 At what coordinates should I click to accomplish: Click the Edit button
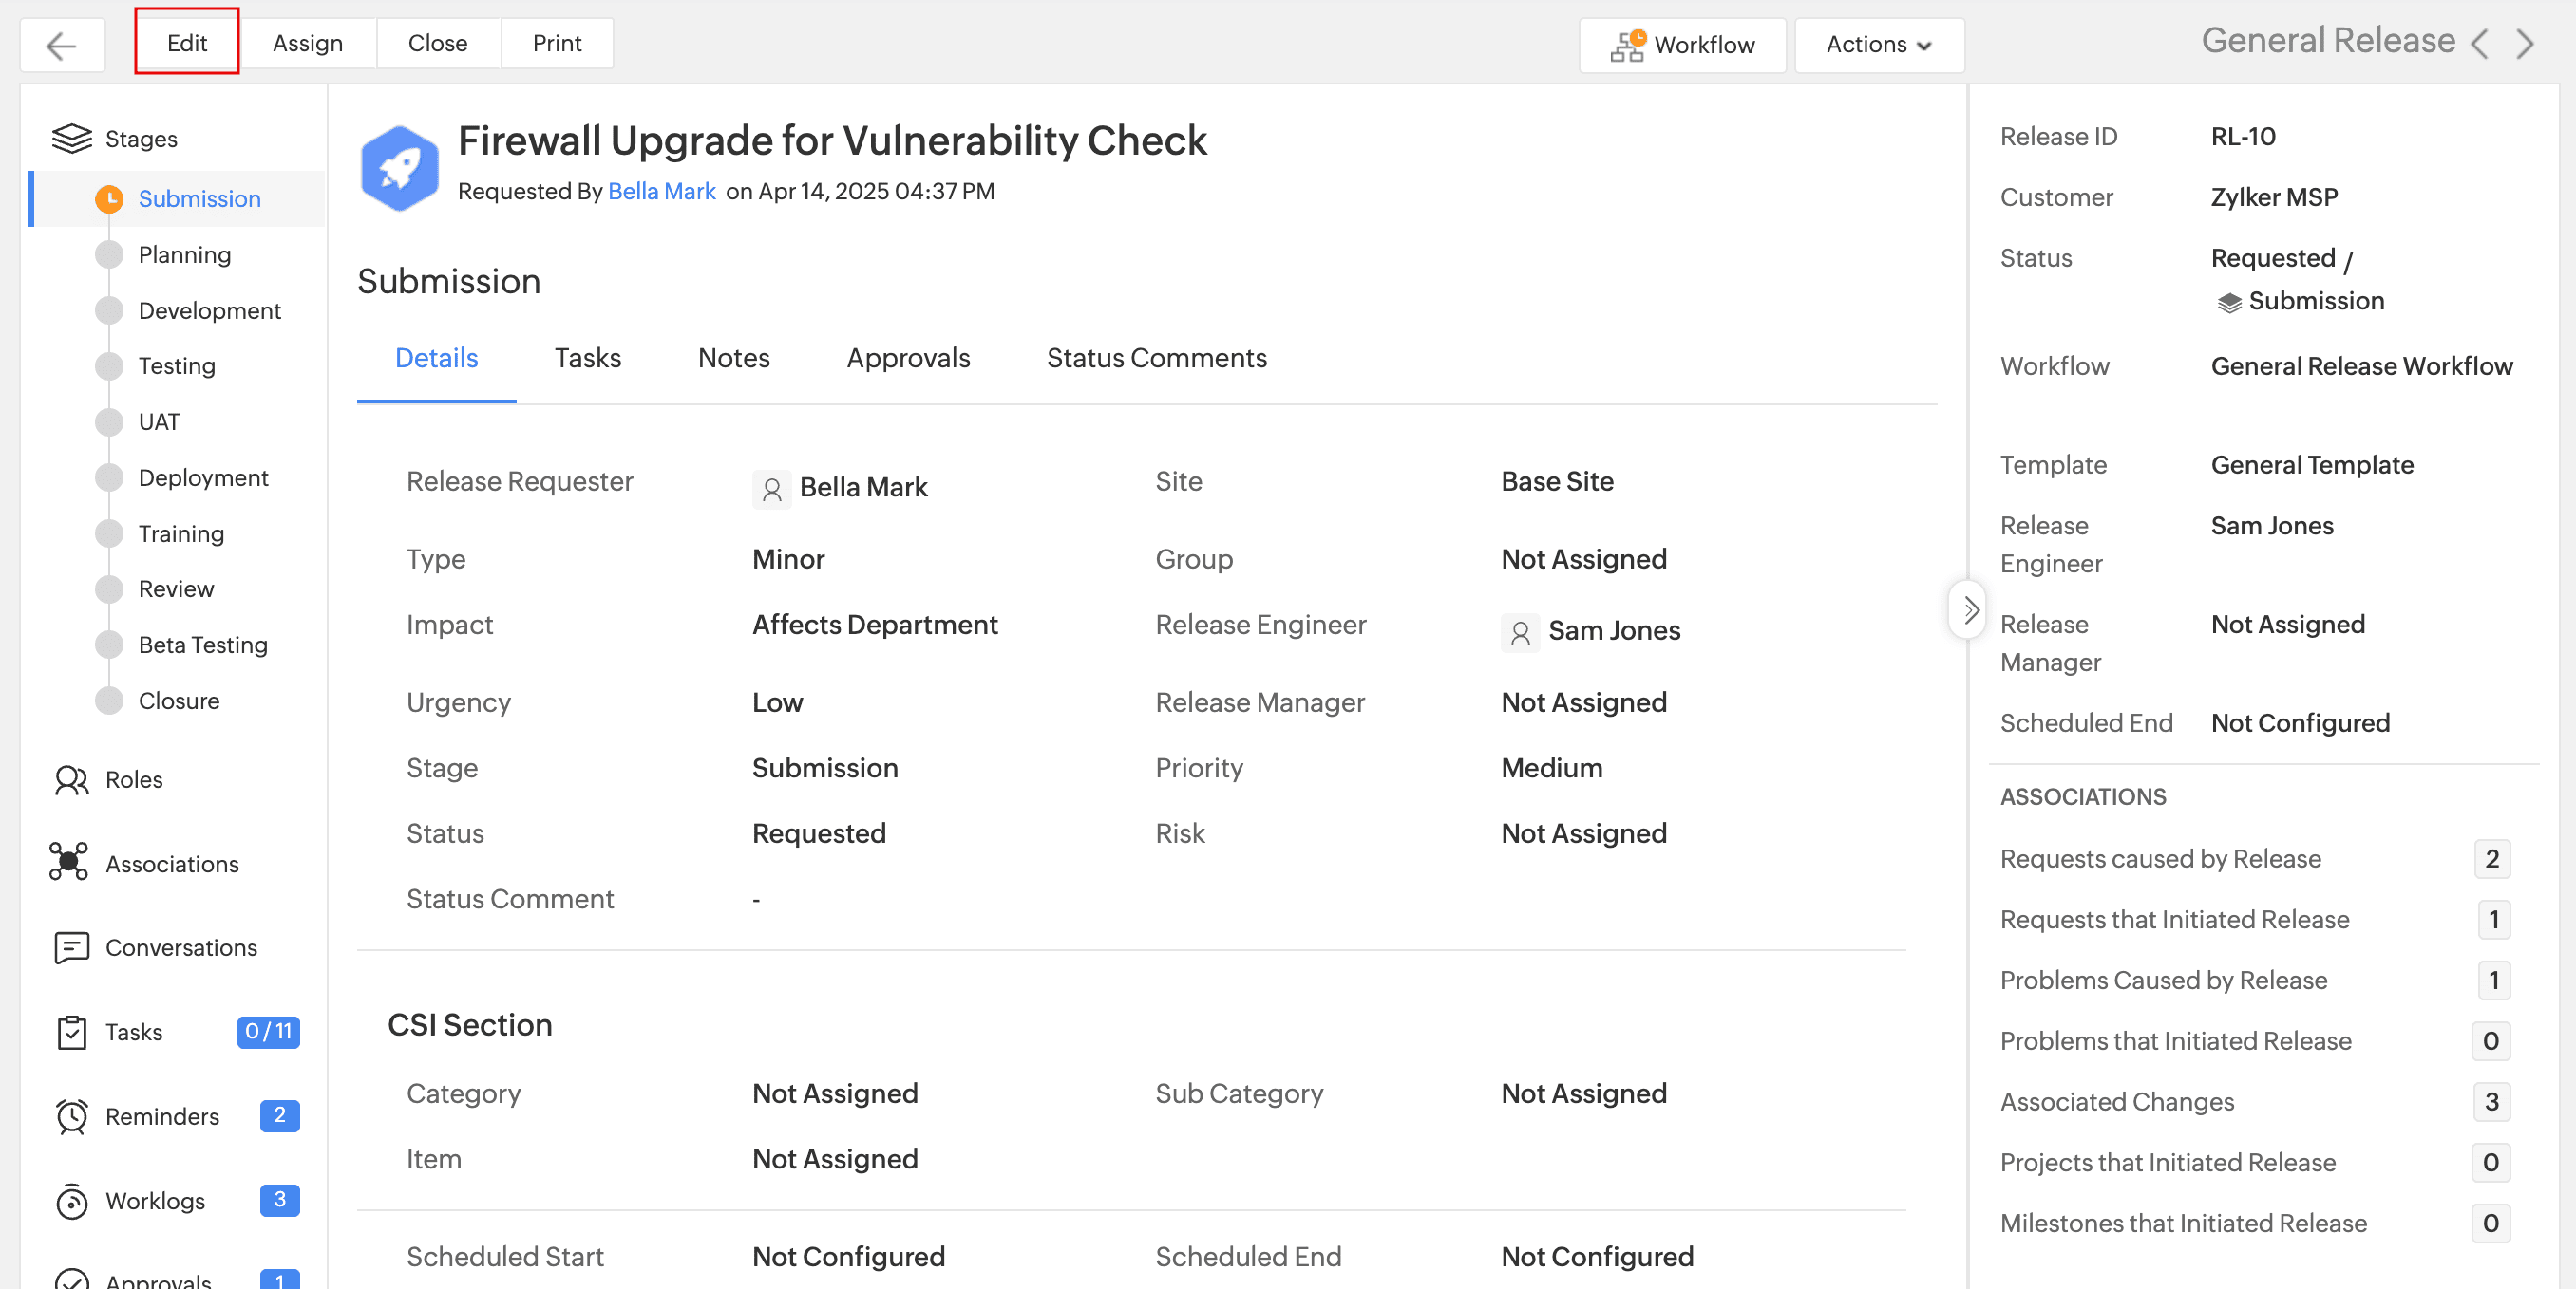187,43
